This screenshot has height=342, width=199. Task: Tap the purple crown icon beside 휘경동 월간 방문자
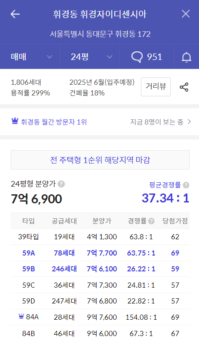15,121
